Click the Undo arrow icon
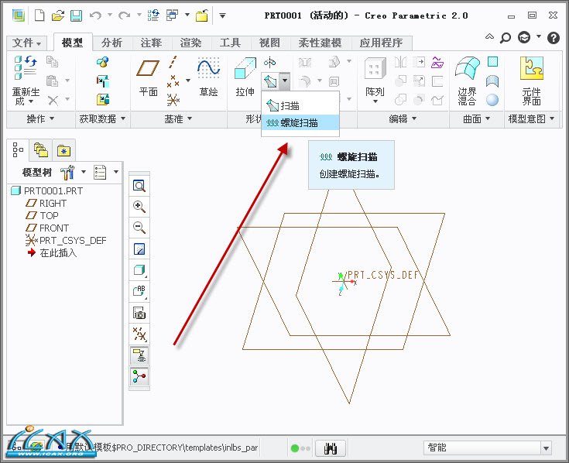Image resolution: width=569 pixels, height=463 pixels. pos(95,15)
